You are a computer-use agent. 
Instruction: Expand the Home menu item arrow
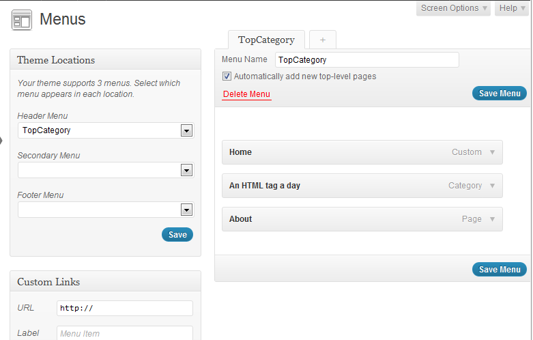pos(492,152)
